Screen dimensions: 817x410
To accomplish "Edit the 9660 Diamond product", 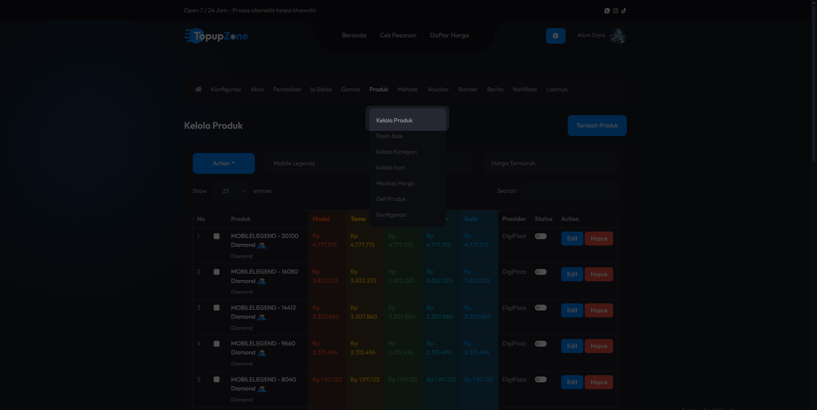I will coord(572,346).
